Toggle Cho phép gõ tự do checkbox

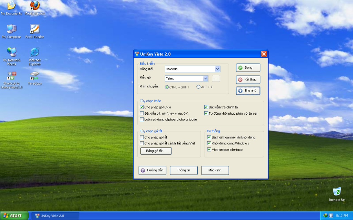point(141,107)
